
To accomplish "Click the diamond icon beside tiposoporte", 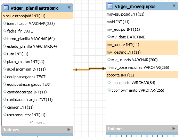I will click(109, 82).
